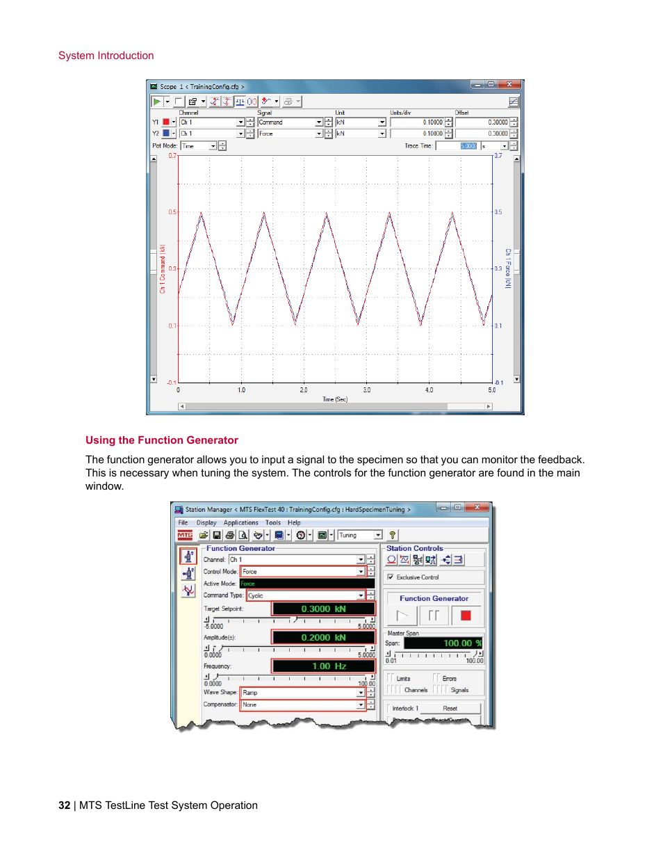Viewport: 663px width, 859px height.
Task: Run the Function Generator with the play button
Action: [x=402, y=616]
